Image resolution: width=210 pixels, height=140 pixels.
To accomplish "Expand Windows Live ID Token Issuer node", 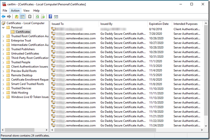I will pos(3,97).
